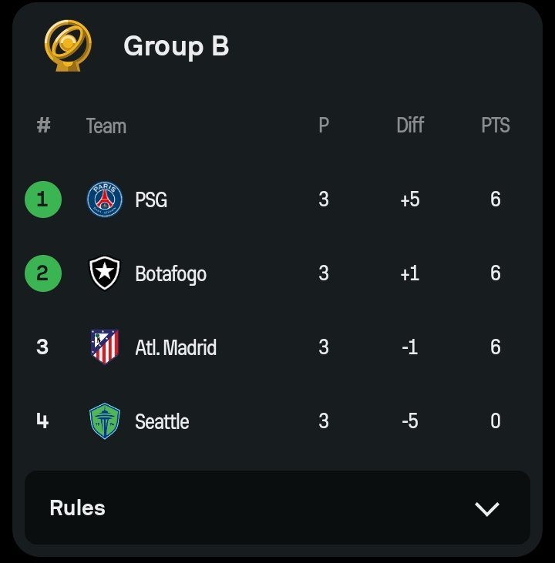555x563 pixels.
Task: Click the Group B title
Action: pos(176,46)
